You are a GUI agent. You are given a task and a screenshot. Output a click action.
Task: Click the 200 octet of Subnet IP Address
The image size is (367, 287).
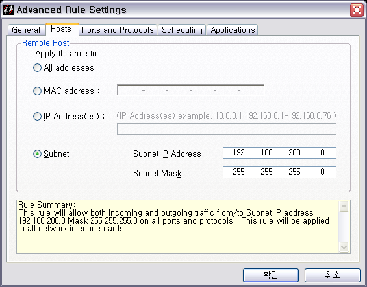tap(294, 153)
